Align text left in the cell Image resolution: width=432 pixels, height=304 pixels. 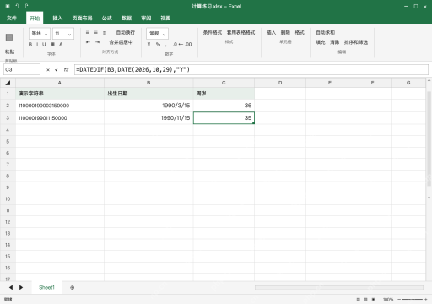88,33
